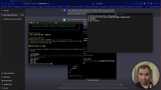
Task: Open the Otus Course bookmarks folder
Action: pos(112,7)
